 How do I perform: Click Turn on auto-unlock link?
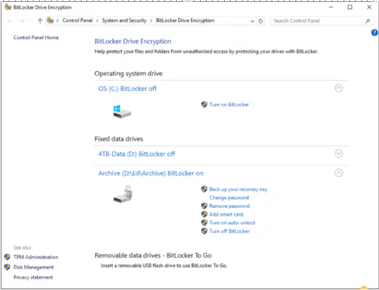tap(232, 223)
